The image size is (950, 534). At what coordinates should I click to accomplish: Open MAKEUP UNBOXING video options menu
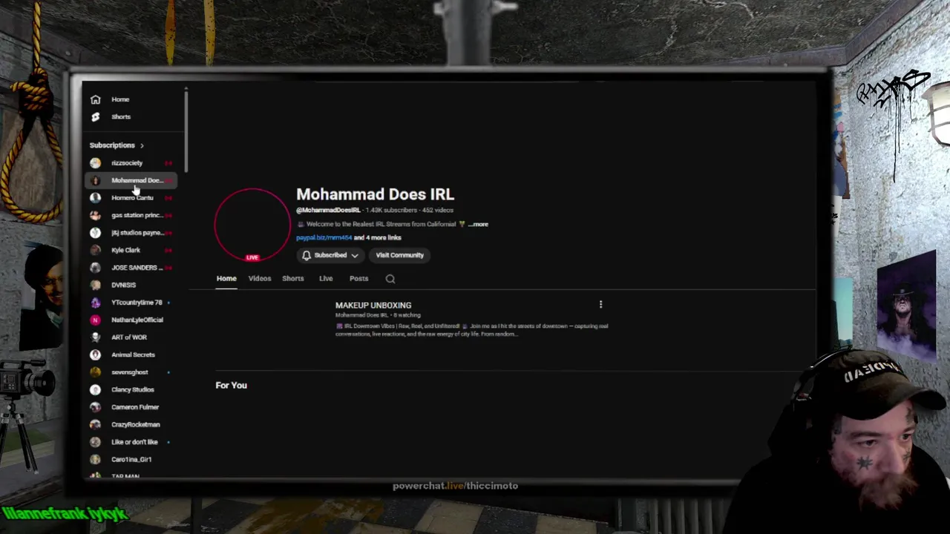point(600,304)
